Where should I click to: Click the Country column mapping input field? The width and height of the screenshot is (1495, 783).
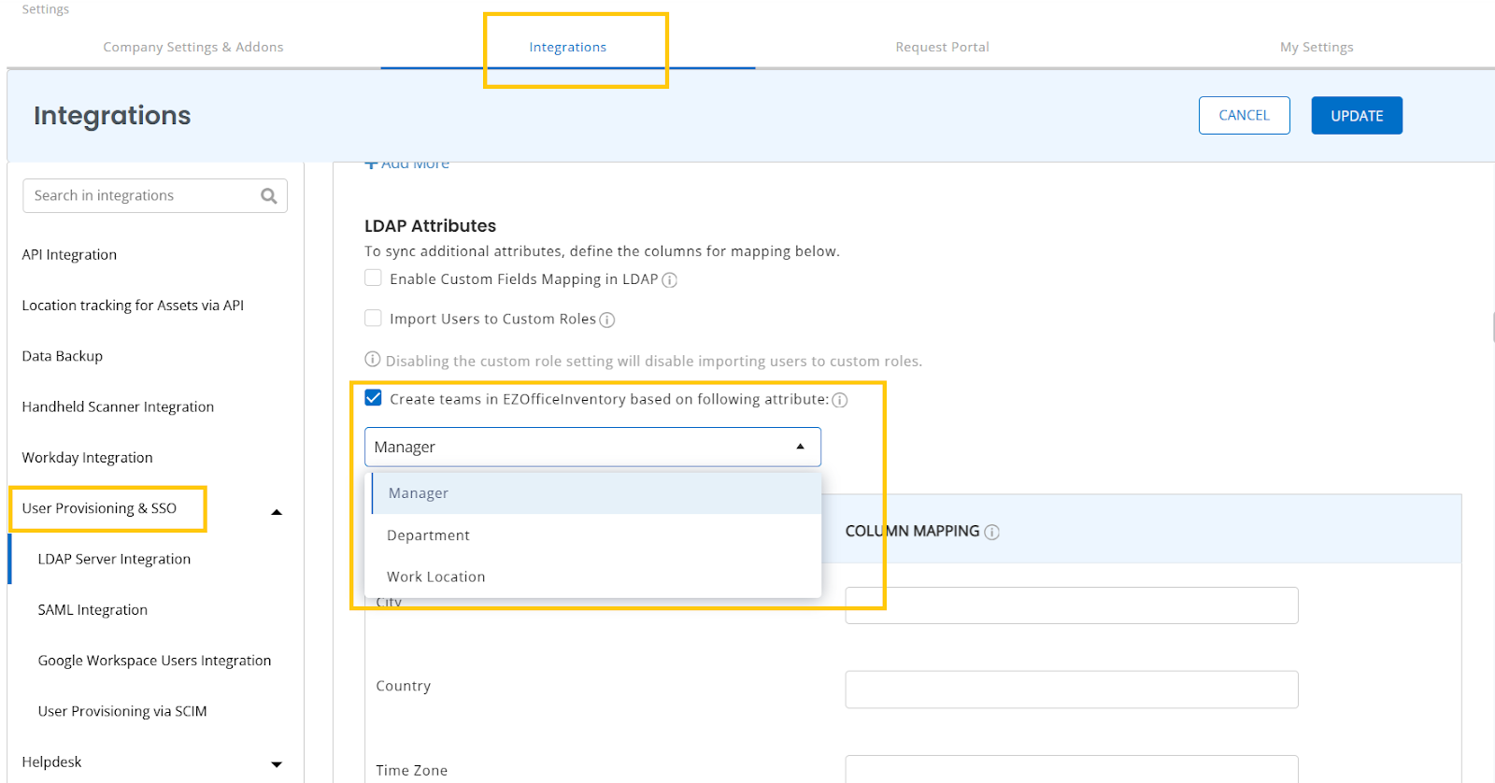1071,690
